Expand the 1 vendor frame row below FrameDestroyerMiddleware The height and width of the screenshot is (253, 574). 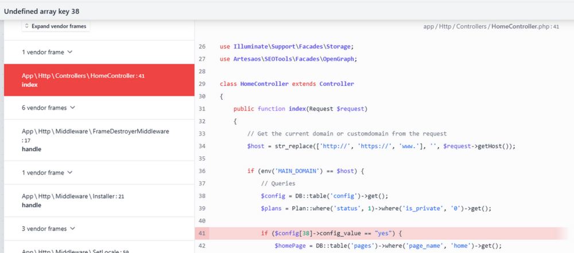[x=99, y=172]
